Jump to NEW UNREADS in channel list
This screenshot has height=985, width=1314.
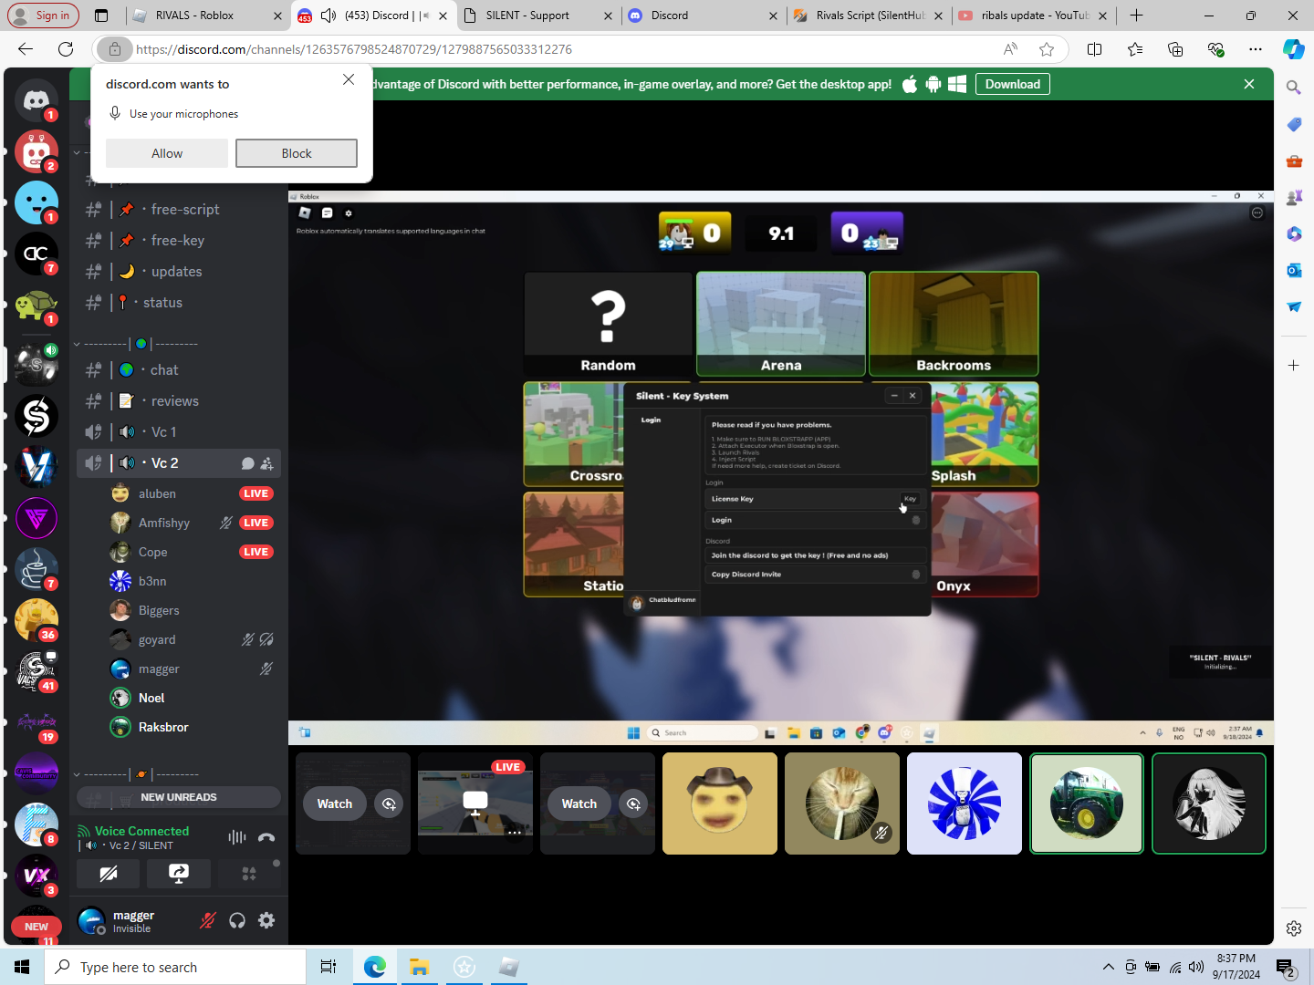(x=179, y=797)
